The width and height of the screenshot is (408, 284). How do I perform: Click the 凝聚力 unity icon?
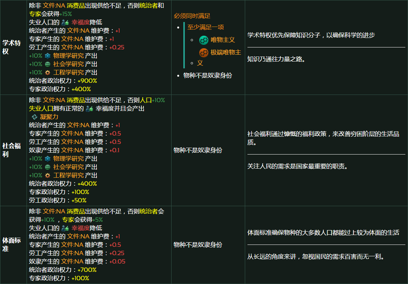[35, 117]
